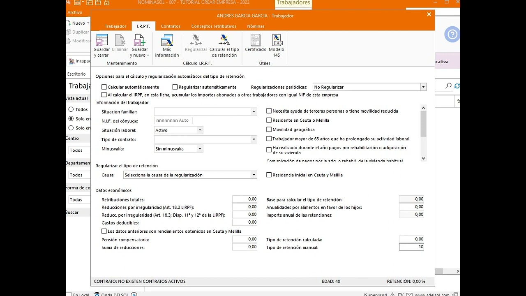The image size is (526, 296).
Task: Check Movilidad geográfica
Action: [269, 129]
